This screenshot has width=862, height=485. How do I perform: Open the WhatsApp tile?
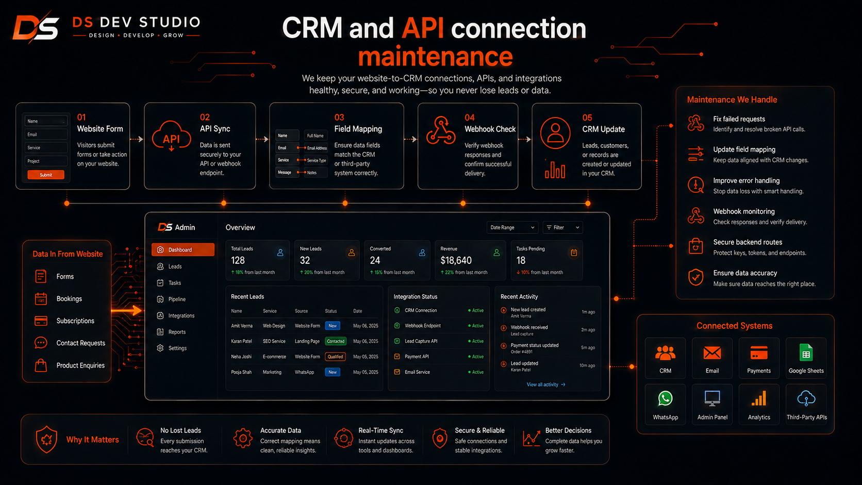(666, 404)
